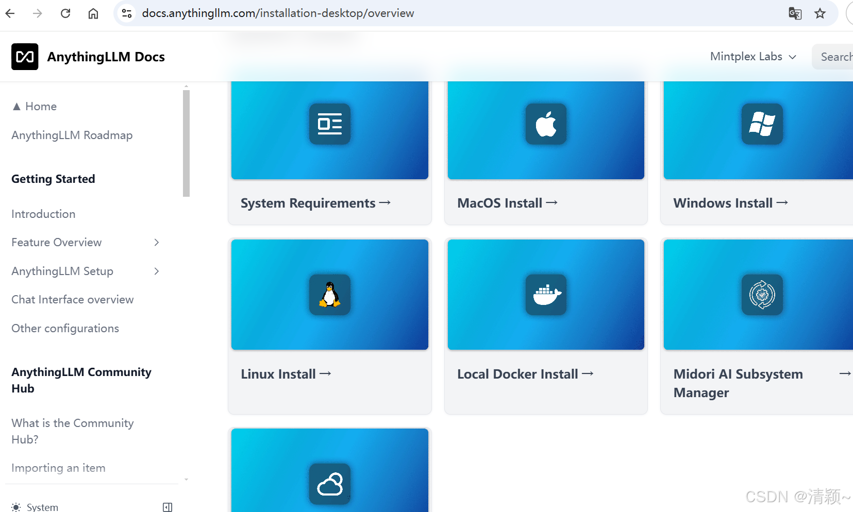
Task: Open site information icon in address bar
Action: 127,13
